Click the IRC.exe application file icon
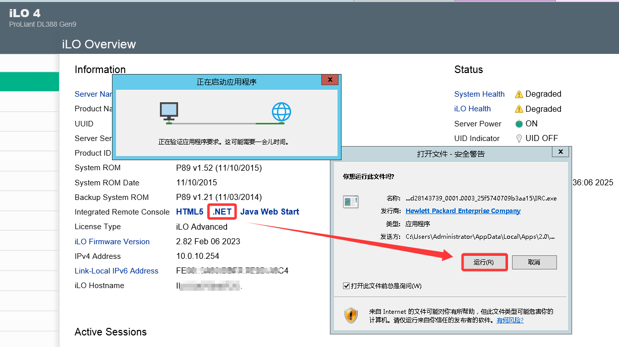Screen dimensions: 619x347 pyautogui.click(x=350, y=202)
